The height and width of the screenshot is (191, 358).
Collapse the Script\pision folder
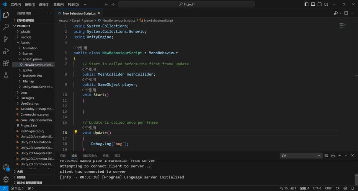tap(32, 59)
